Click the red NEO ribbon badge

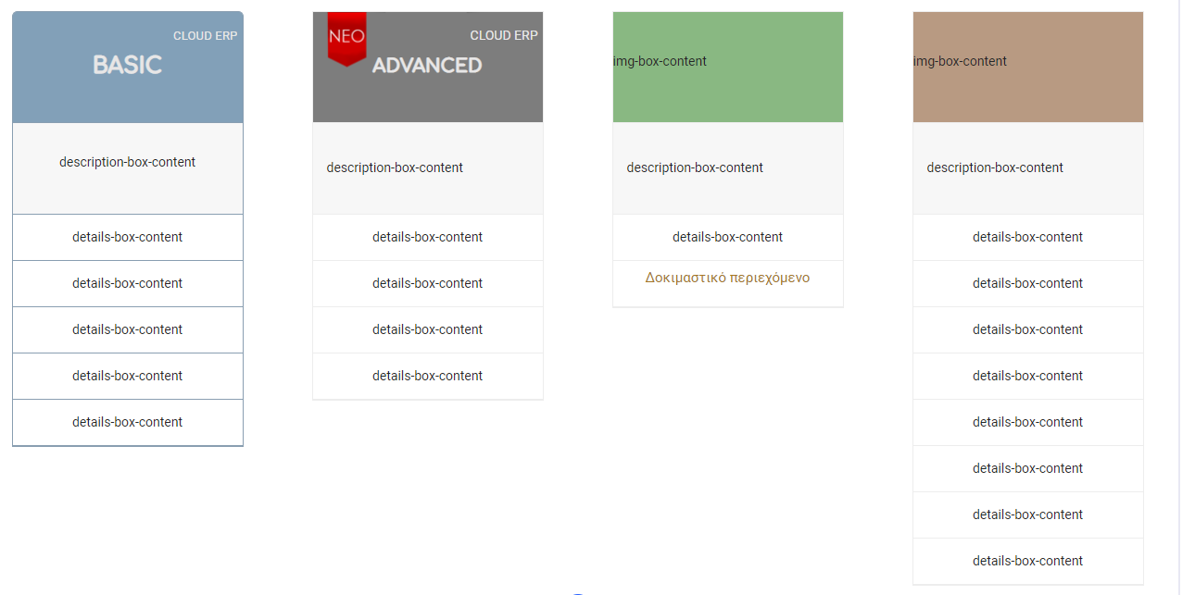(346, 38)
